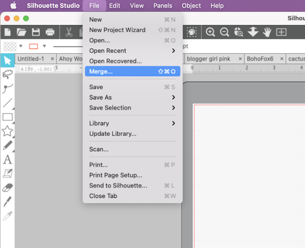Select Open Recovered... menu item
305x248 pixels.
[132, 61]
